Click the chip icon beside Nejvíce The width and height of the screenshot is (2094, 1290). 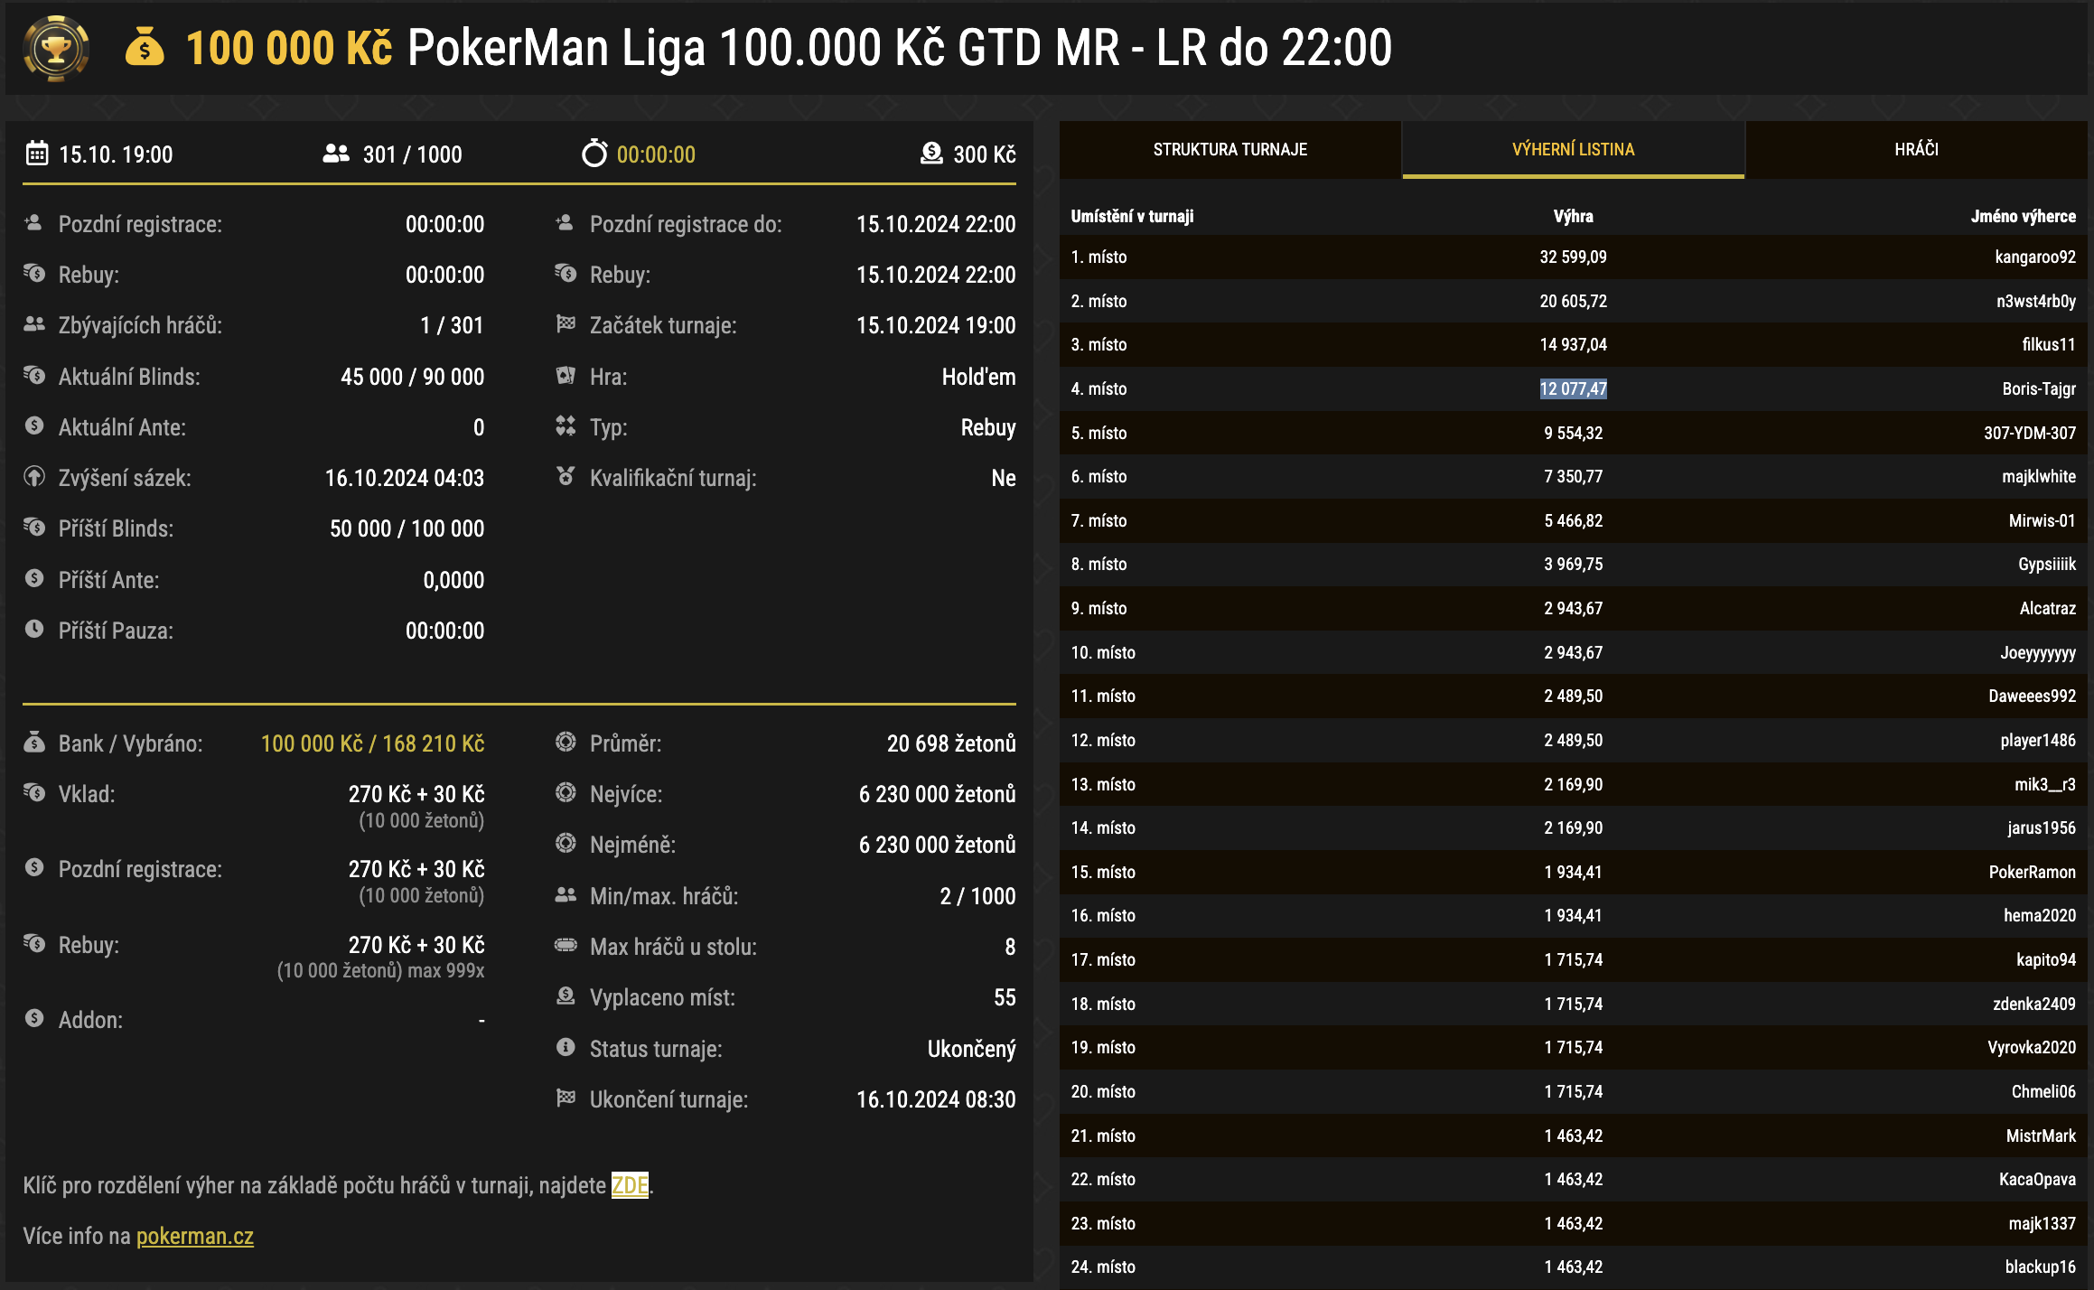tap(566, 792)
